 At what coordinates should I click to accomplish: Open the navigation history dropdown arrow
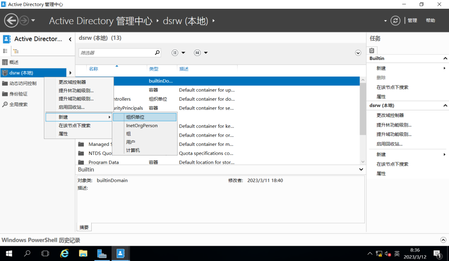(x=33, y=21)
